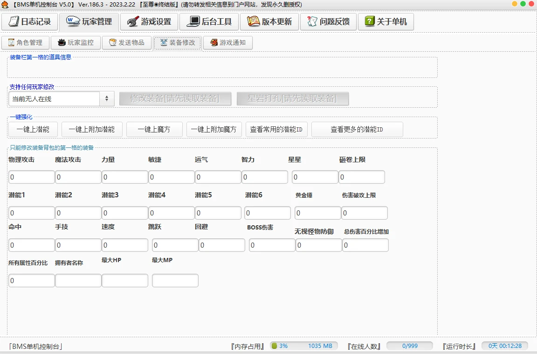Click the 物理攻击 input field
Image resolution: width=537 pixels, height=354 pixels.
[31, 177]
